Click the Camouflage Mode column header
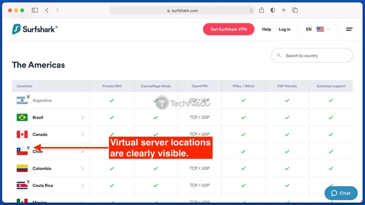This screenshot has height=205, width=365. point(156,86)
